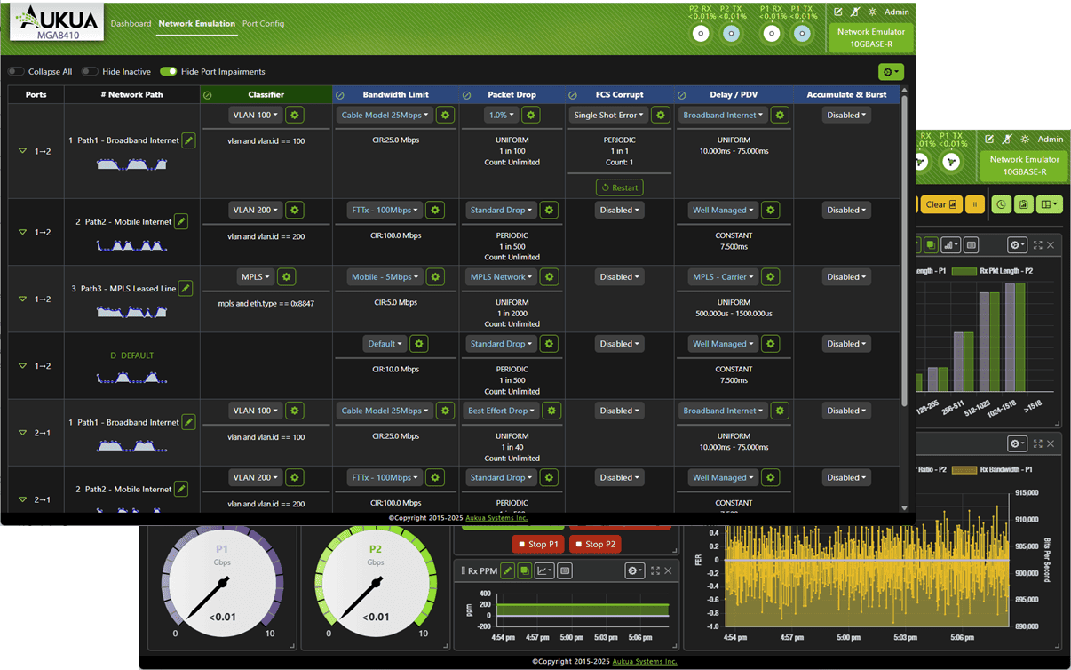This screenshot has height=670, width=1071.
Task: Open gear settings next to the 1.0% dropdown
Action: (531, 115)
